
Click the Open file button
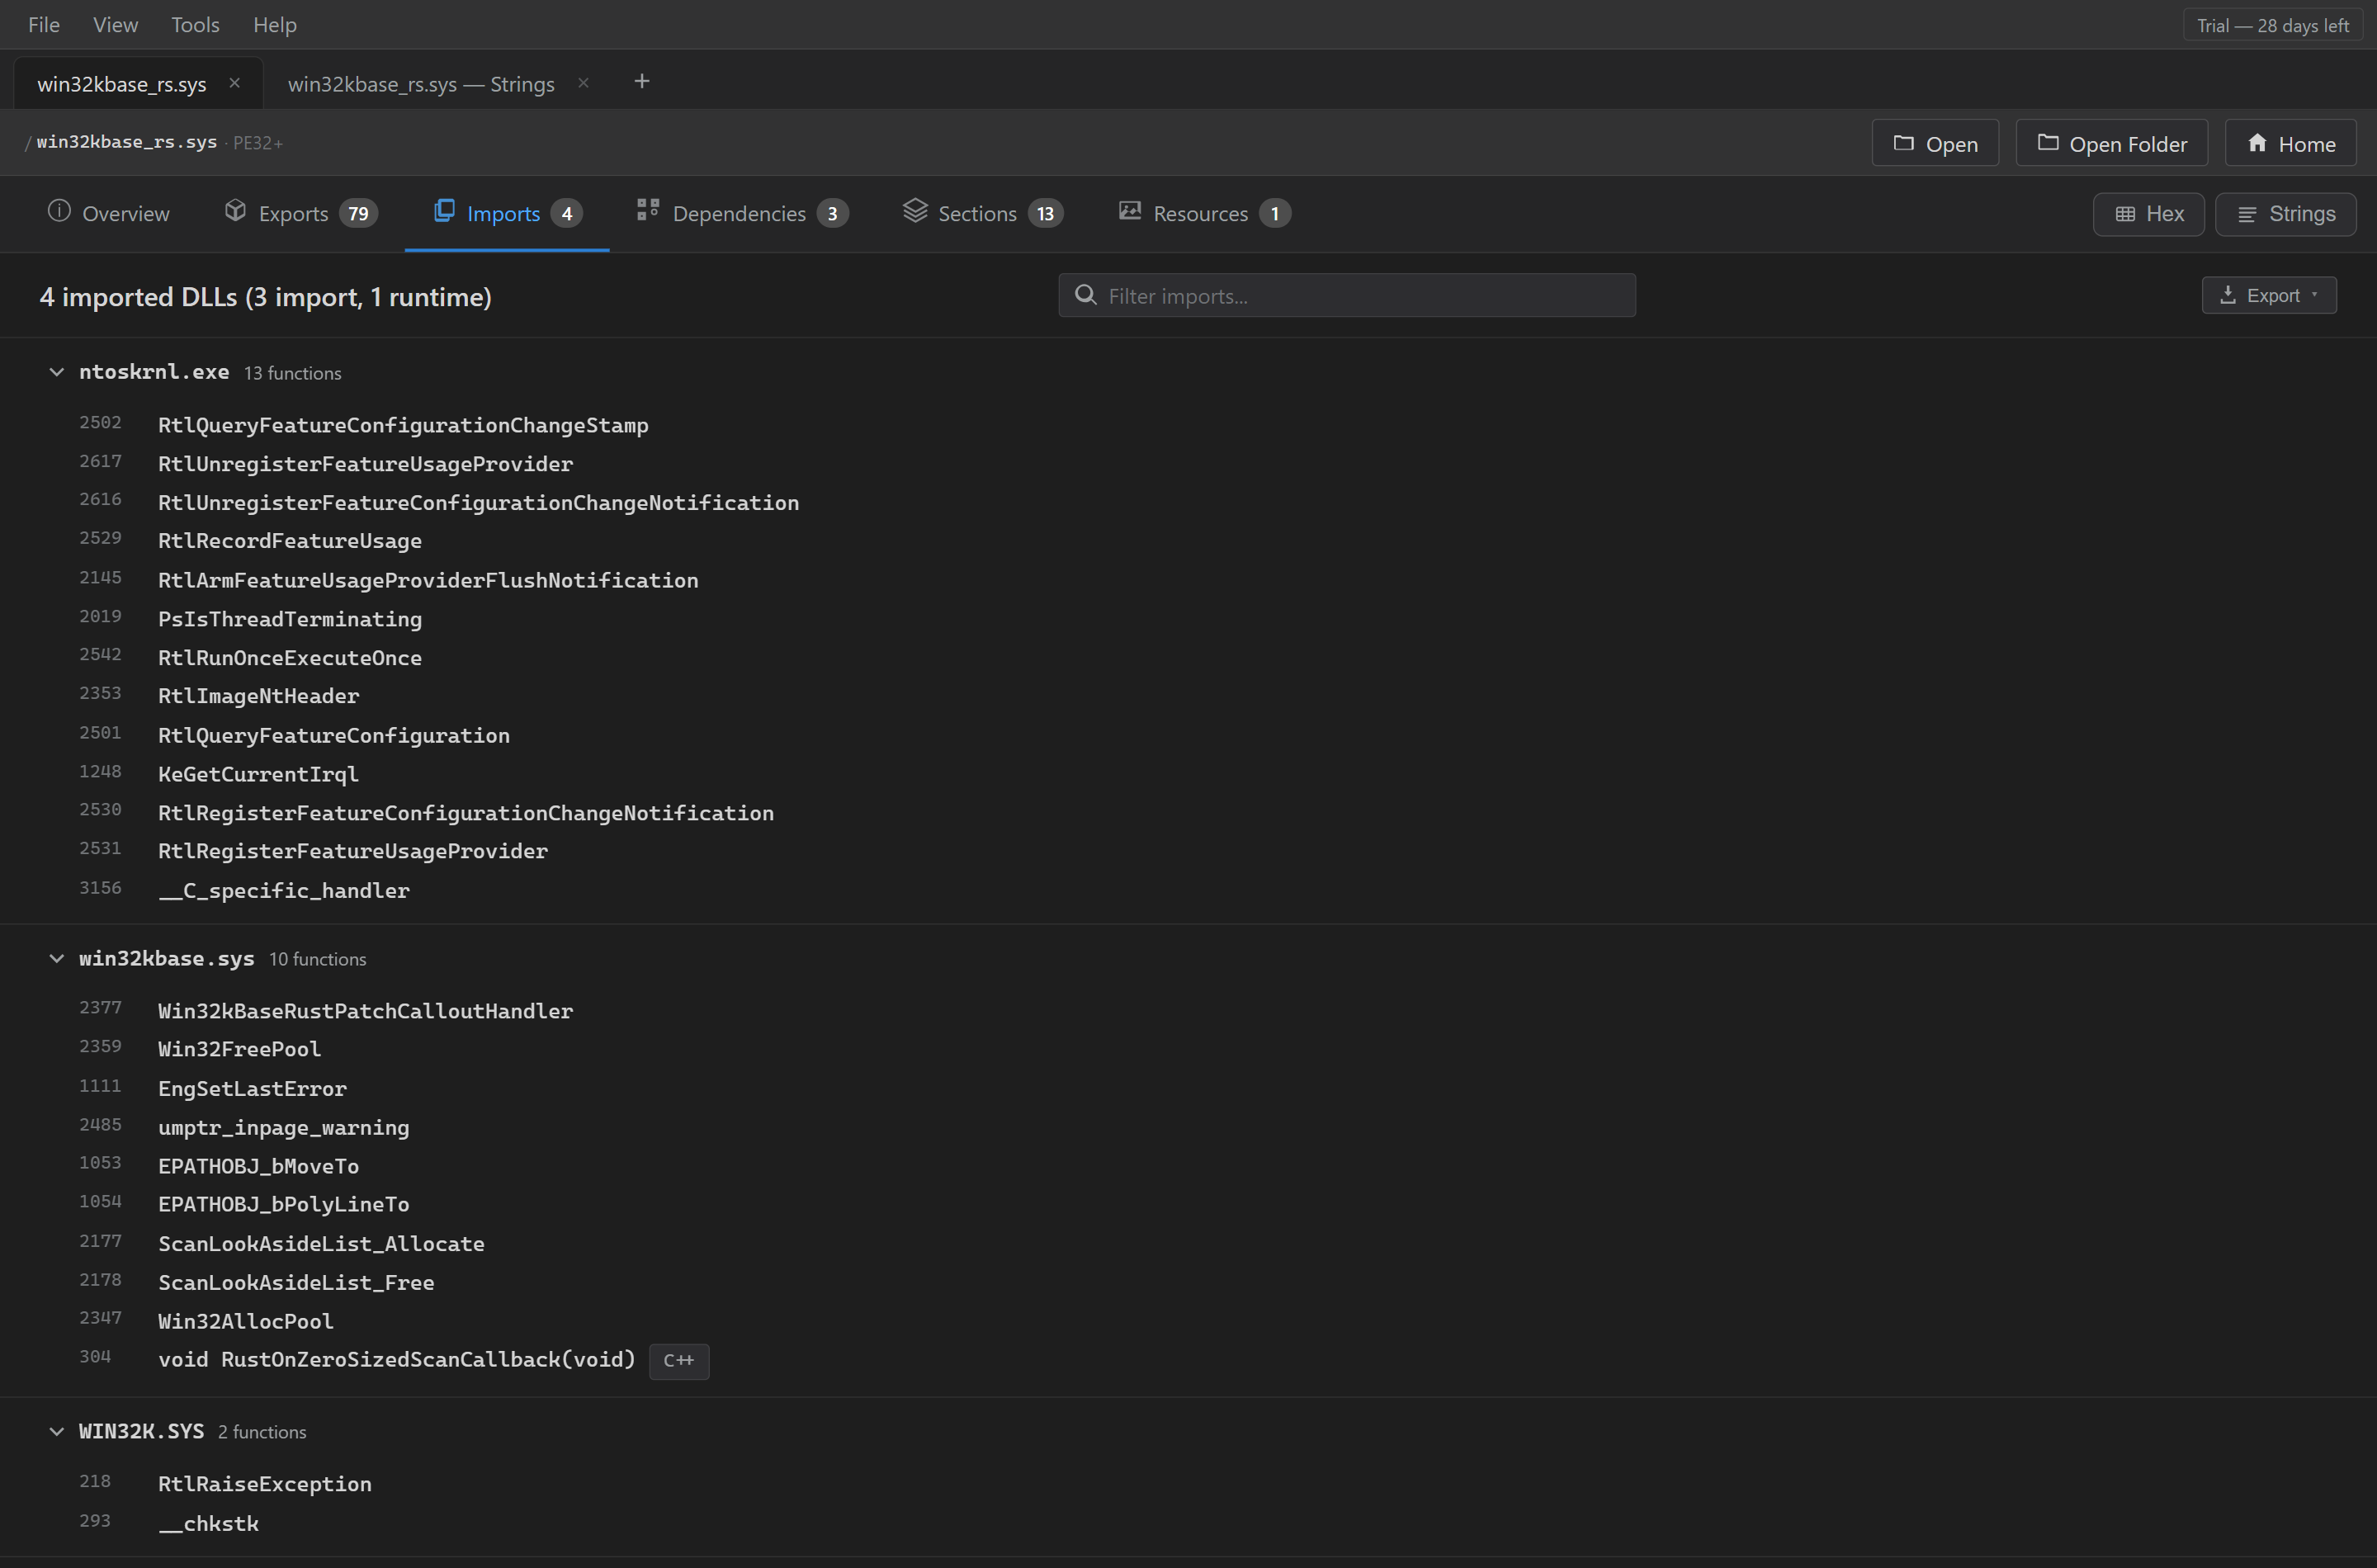tap(1935, 143)
